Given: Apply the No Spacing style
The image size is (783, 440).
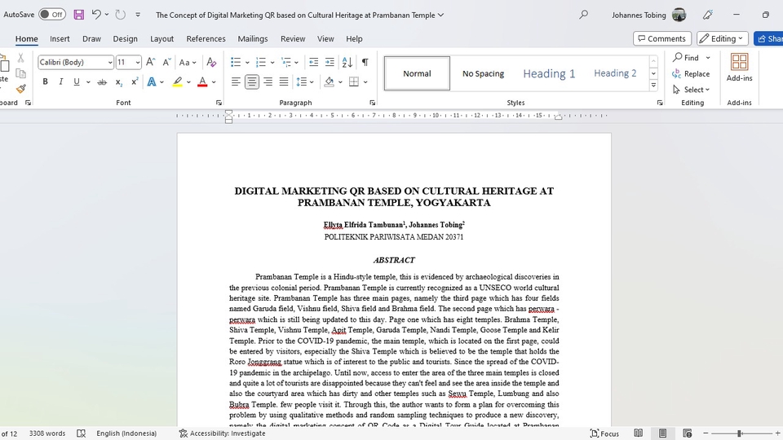Looking at the screenshot, I should [x=483, y=73].
